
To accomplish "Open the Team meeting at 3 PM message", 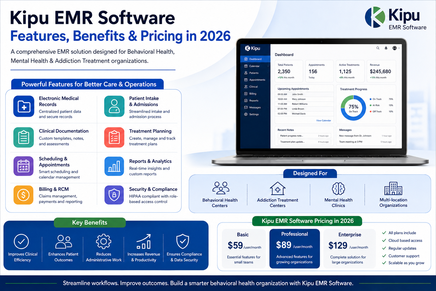I will tap(366, 142).
